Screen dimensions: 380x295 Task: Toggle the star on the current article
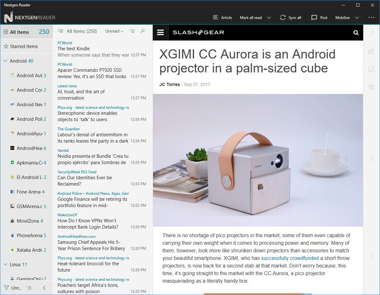371,87
